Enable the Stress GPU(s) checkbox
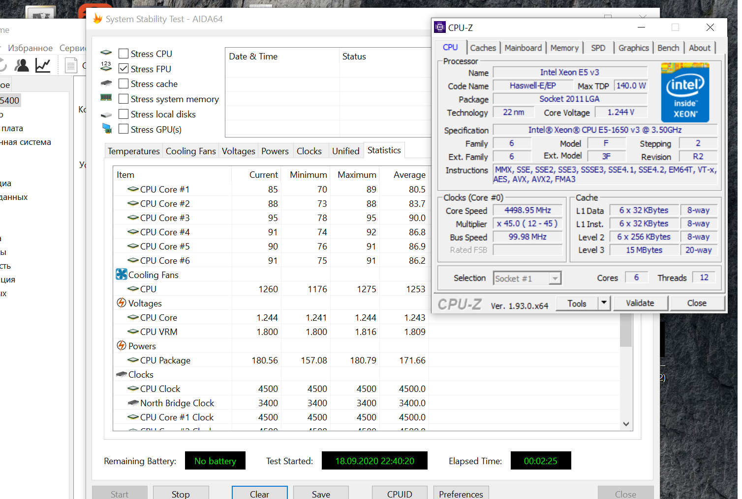The width and height of the screenshot is (742, 499). [x=124, y=130]
